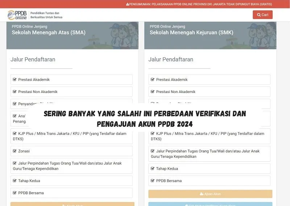Select SMA Zonasi check icon
This screenshot has height=206, width=290.
point(14,151)
